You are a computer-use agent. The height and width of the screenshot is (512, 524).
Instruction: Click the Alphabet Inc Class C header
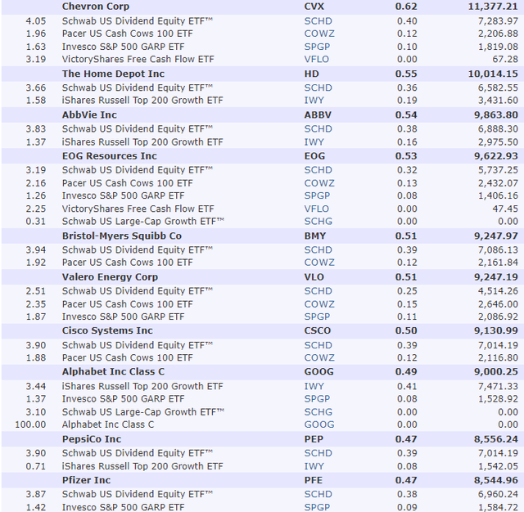pos(114,371)
